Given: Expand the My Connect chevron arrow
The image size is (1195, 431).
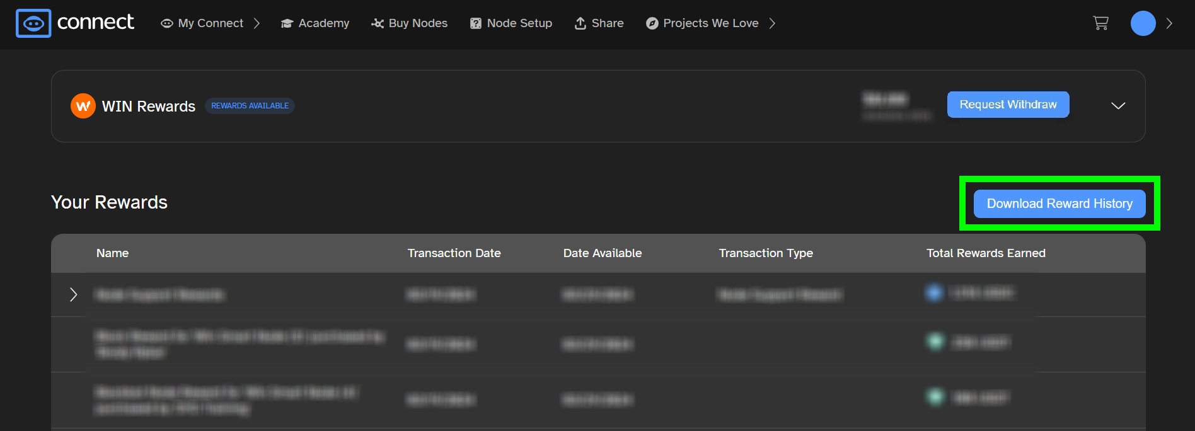Looking at the screenshot, I should [257, 23].
